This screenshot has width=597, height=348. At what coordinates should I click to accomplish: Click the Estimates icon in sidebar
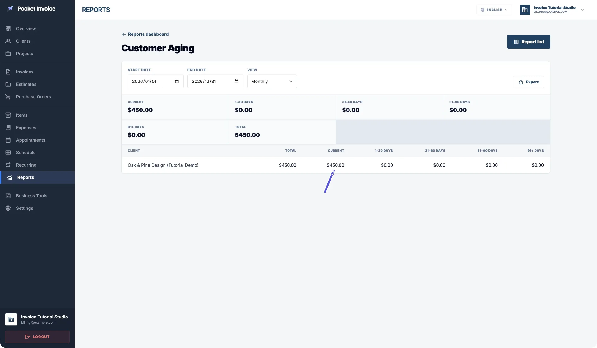click(x=8, y=84)
